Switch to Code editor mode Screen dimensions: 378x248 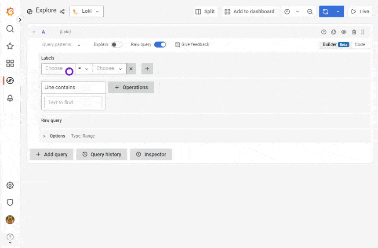360,45
